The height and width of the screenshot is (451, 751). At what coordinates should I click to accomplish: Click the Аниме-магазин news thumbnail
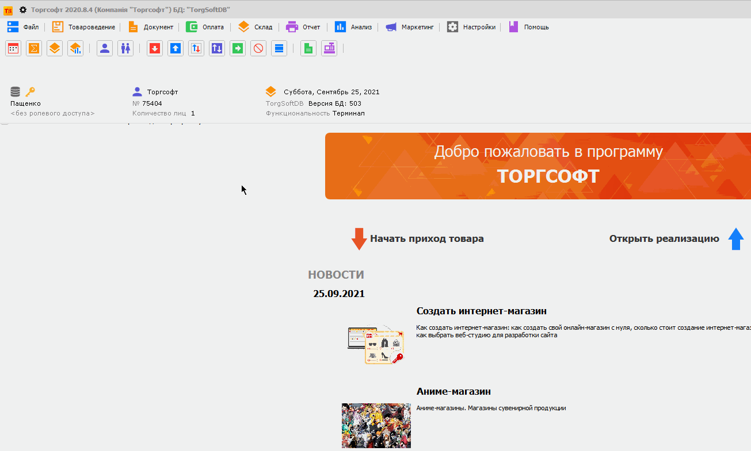click(376, 425)
